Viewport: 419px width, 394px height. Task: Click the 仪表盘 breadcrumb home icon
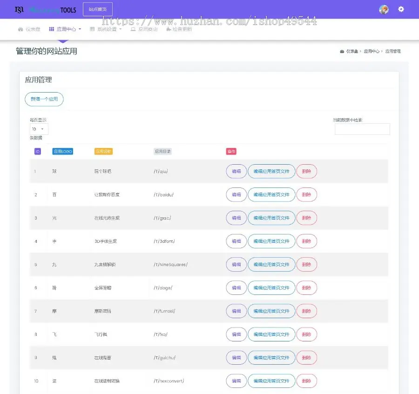(342, 52)
